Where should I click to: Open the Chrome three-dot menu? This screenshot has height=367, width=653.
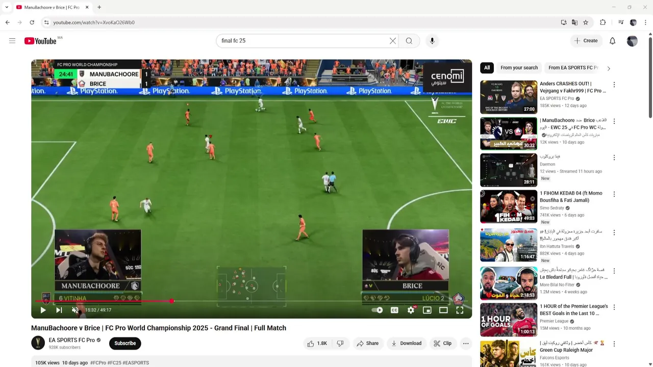pos(646,22)
